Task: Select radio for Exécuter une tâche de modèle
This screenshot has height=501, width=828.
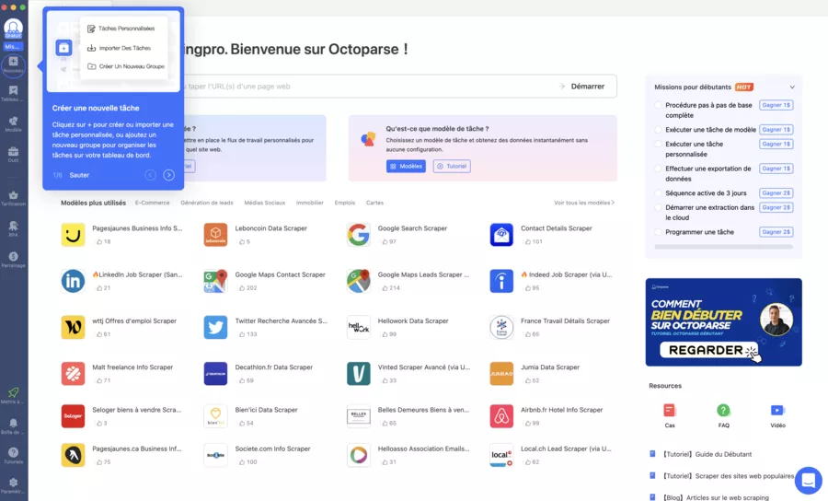Action: point(658,130)
